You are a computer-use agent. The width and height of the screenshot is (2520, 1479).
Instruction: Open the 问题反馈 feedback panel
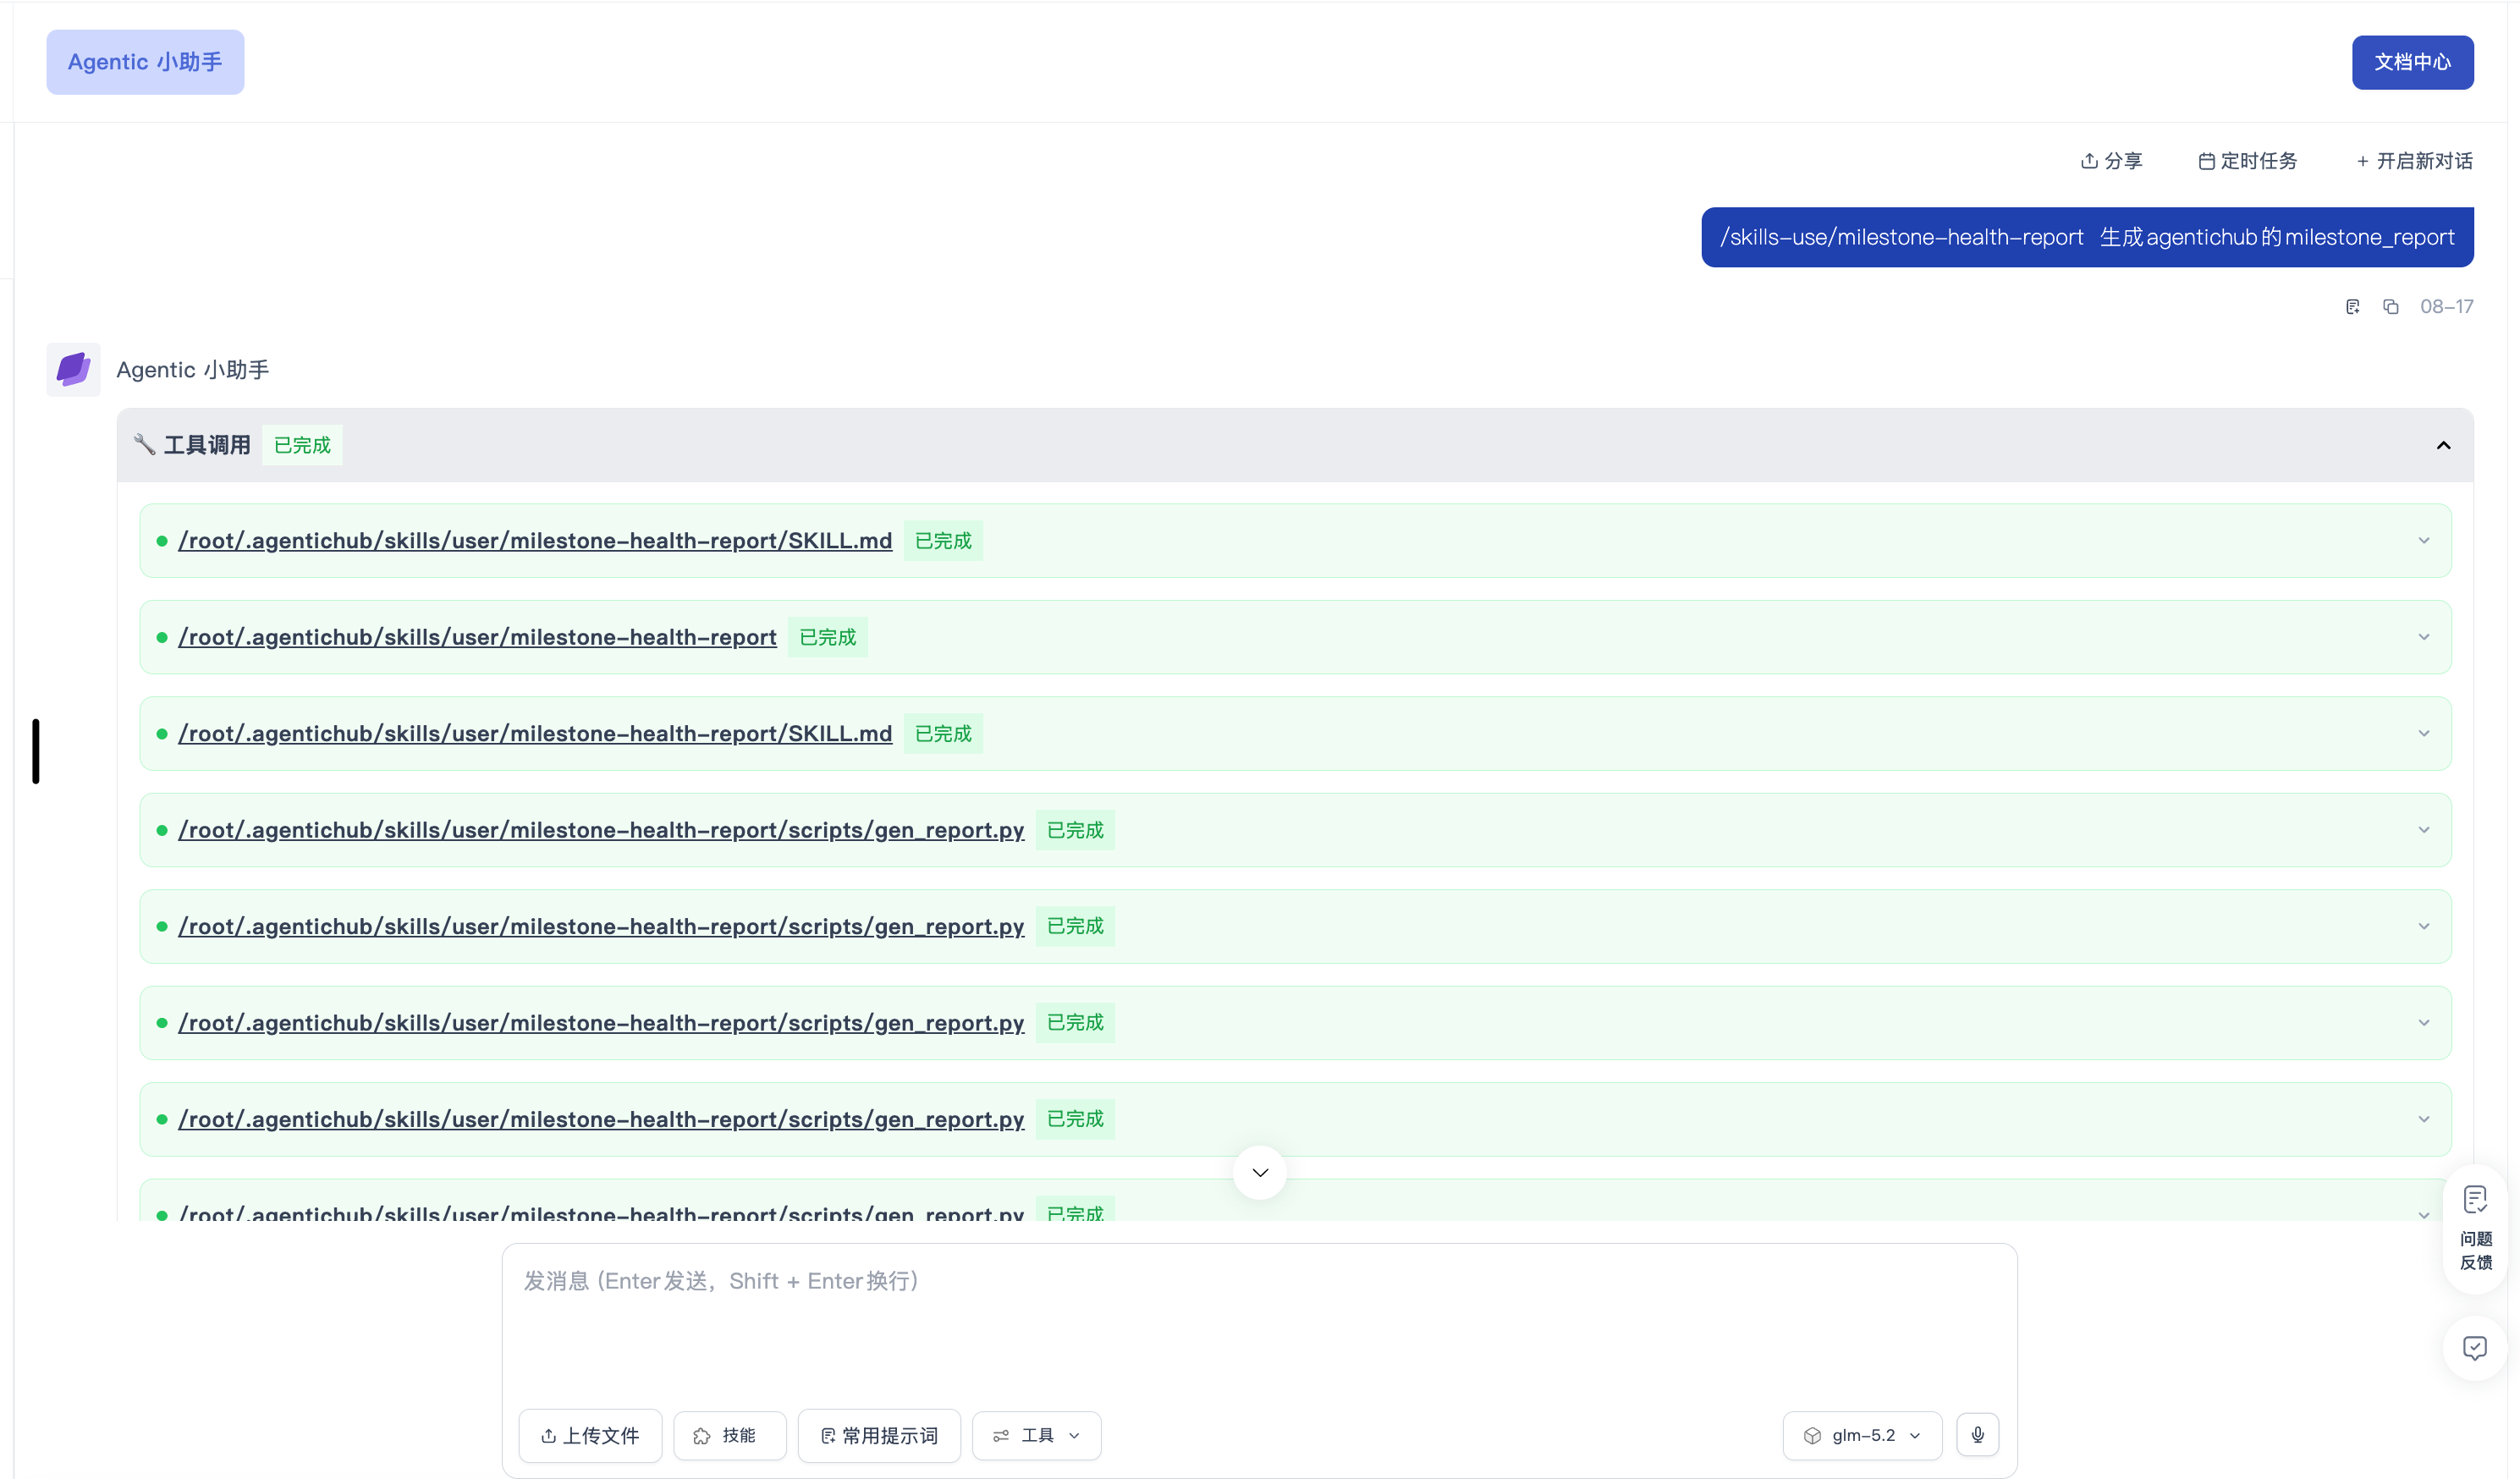click(2475, 1229)
